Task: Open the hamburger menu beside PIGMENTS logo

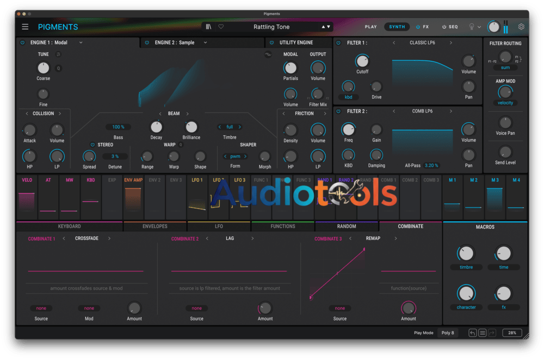Action: [x=25, y=27]
